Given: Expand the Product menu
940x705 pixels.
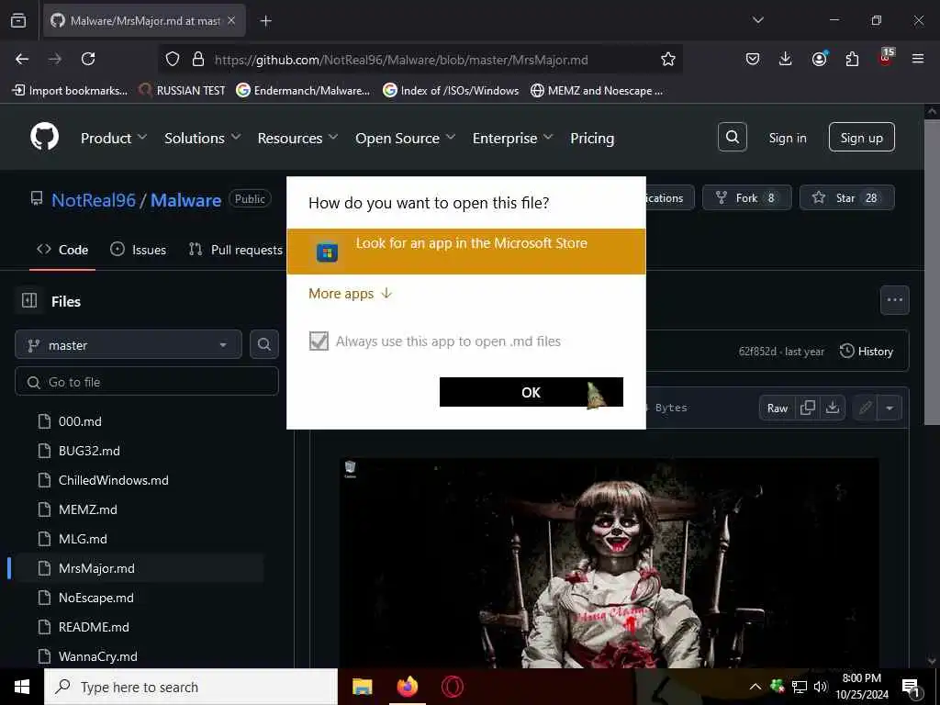Looking at the screenshot, I should [113, 138].
